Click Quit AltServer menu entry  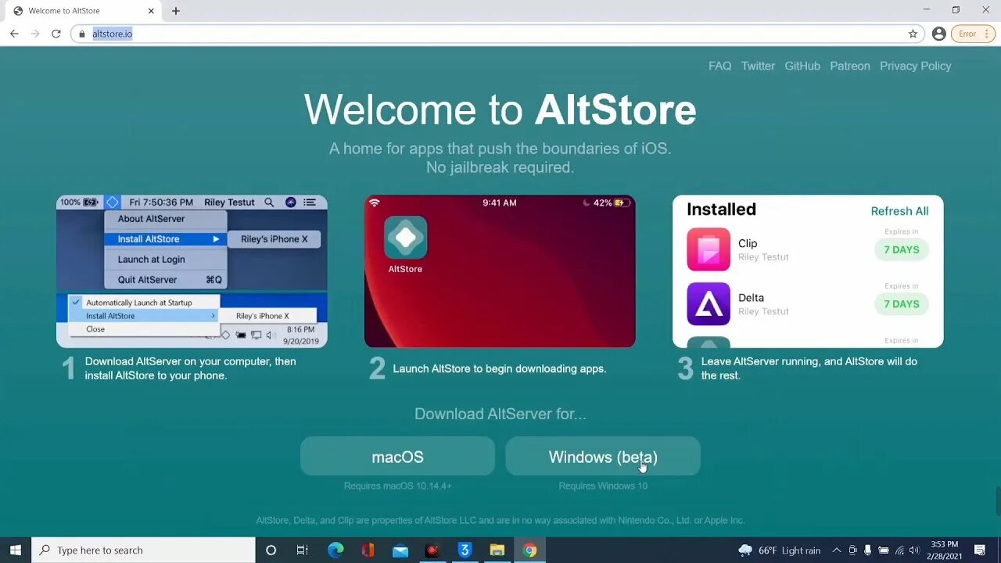coord(166,280)
